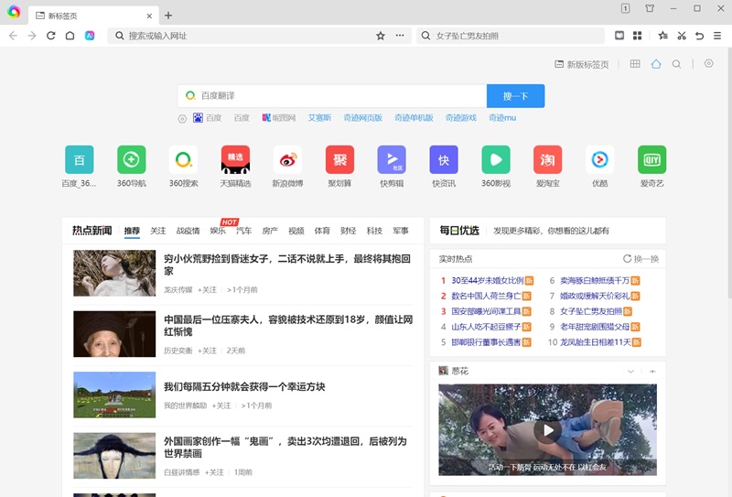
Task: Open the 穷小伙荒野捡到昏迷女子 article thumbnail
Action: point(114,274)
